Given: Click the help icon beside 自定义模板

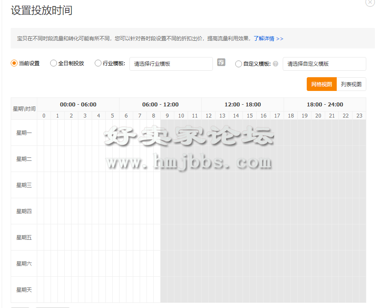Looking at the screenshot, I should pyautogui.click(x=275, y=64).
